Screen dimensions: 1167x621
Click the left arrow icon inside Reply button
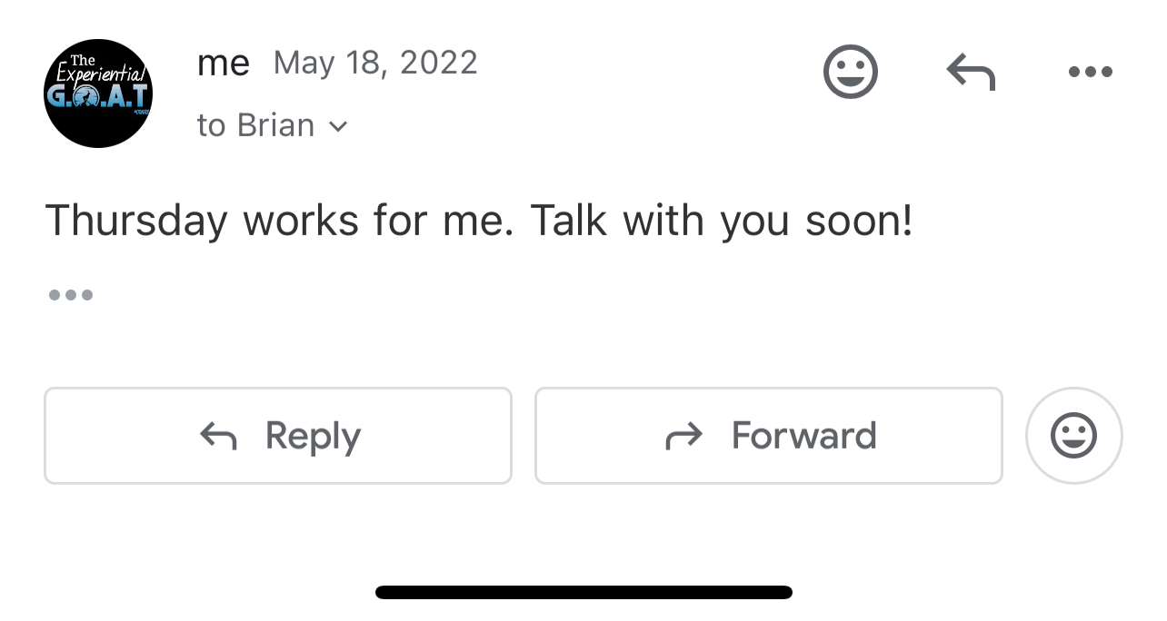(218, 437)
